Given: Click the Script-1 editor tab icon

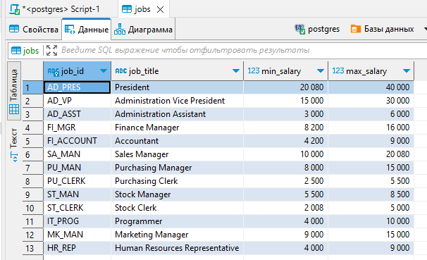Looking at the screenshot, I should (x=14, y=9).
